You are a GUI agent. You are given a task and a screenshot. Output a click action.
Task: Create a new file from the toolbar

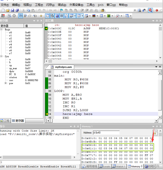coord(3,10)
